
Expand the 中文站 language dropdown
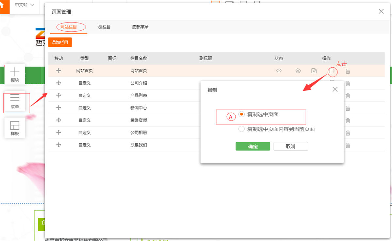point(24,5)
